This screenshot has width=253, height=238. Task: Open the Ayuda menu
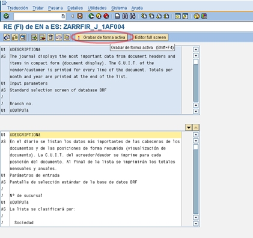coord(137,8)
